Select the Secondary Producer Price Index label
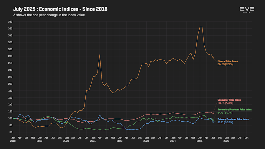Image resolution: width=265 pixels, height=149 pixels. click(234, 110)
